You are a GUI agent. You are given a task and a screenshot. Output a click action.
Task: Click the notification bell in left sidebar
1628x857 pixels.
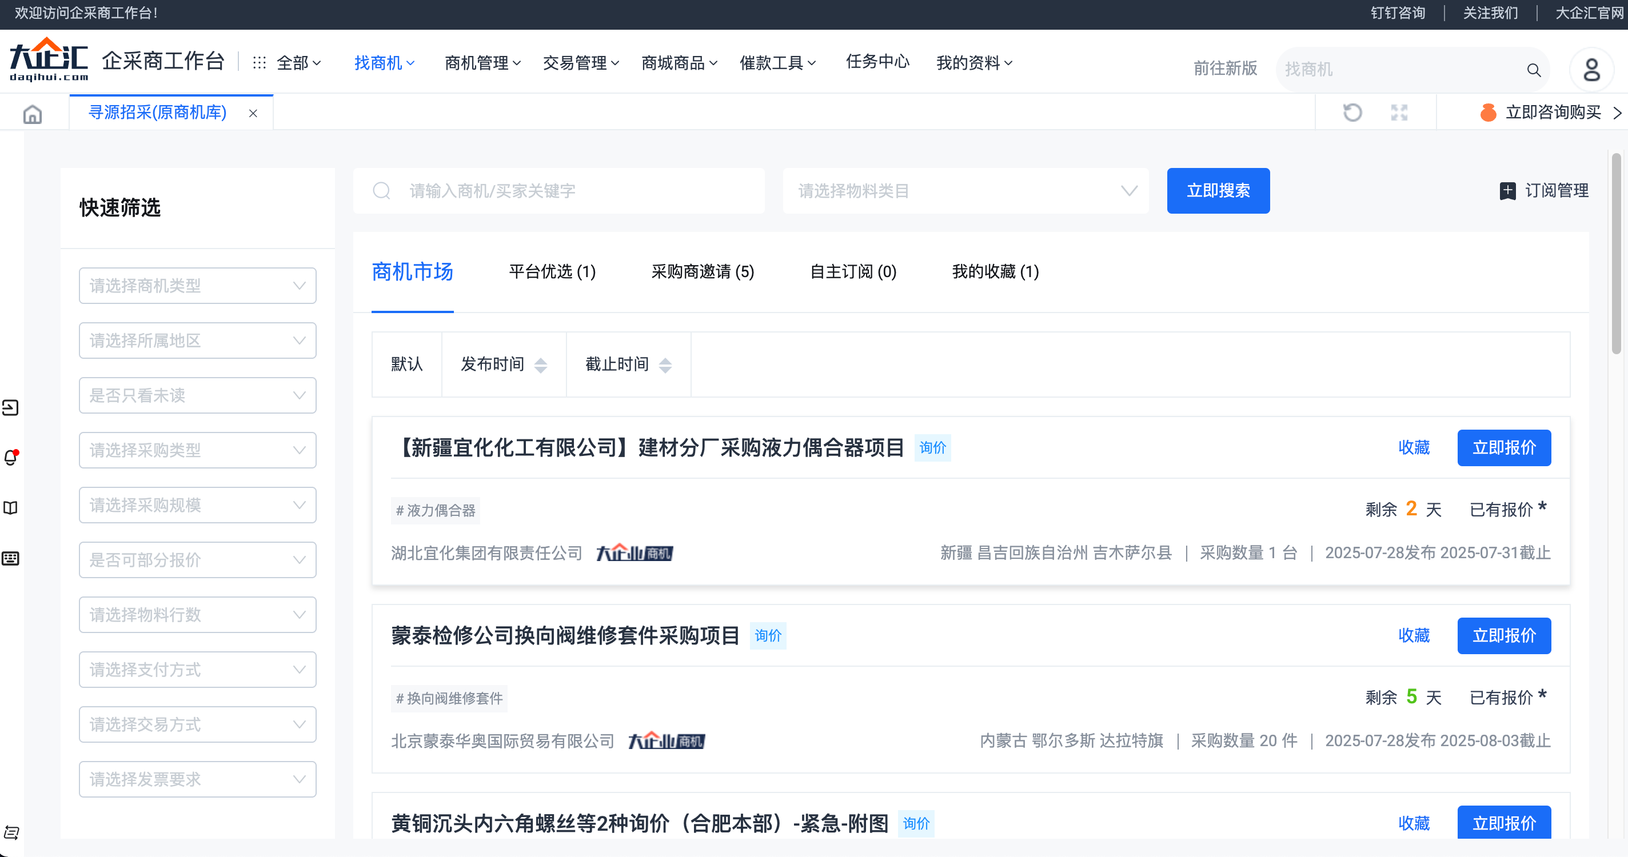pyautogui.click(x=11, y=457)
